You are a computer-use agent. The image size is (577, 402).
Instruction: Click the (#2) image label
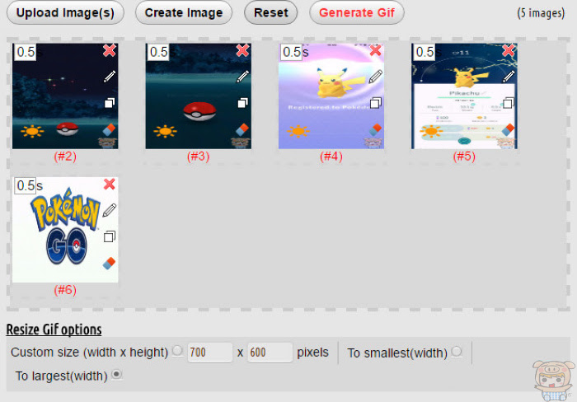click(x=65, y=157)
